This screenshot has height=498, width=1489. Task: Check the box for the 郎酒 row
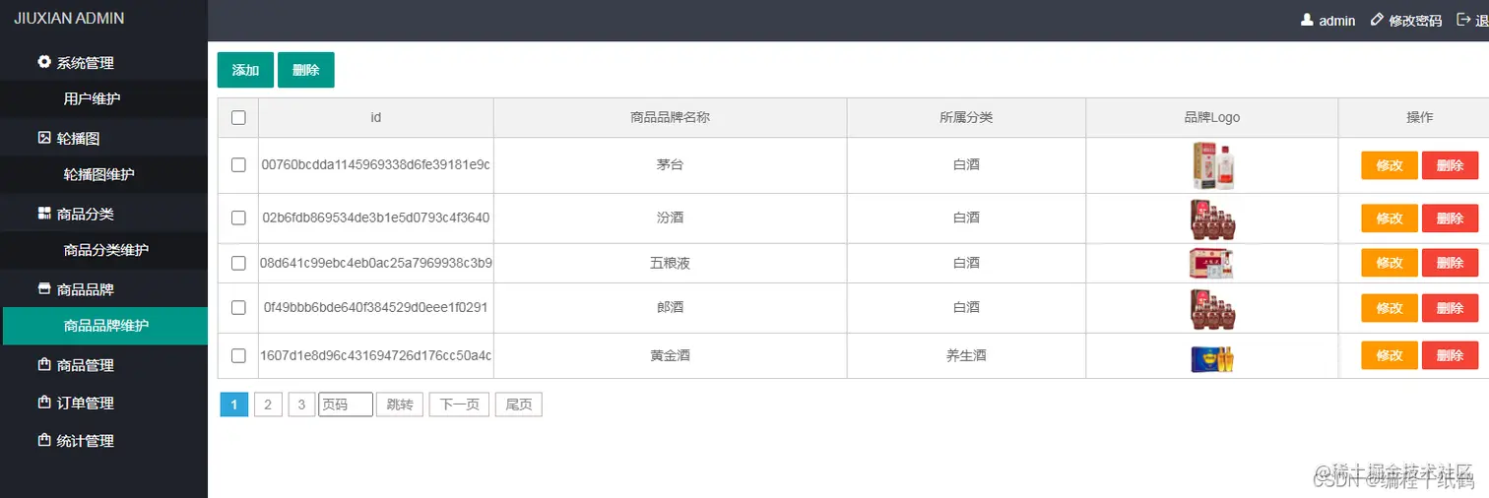tap(238, 308)
